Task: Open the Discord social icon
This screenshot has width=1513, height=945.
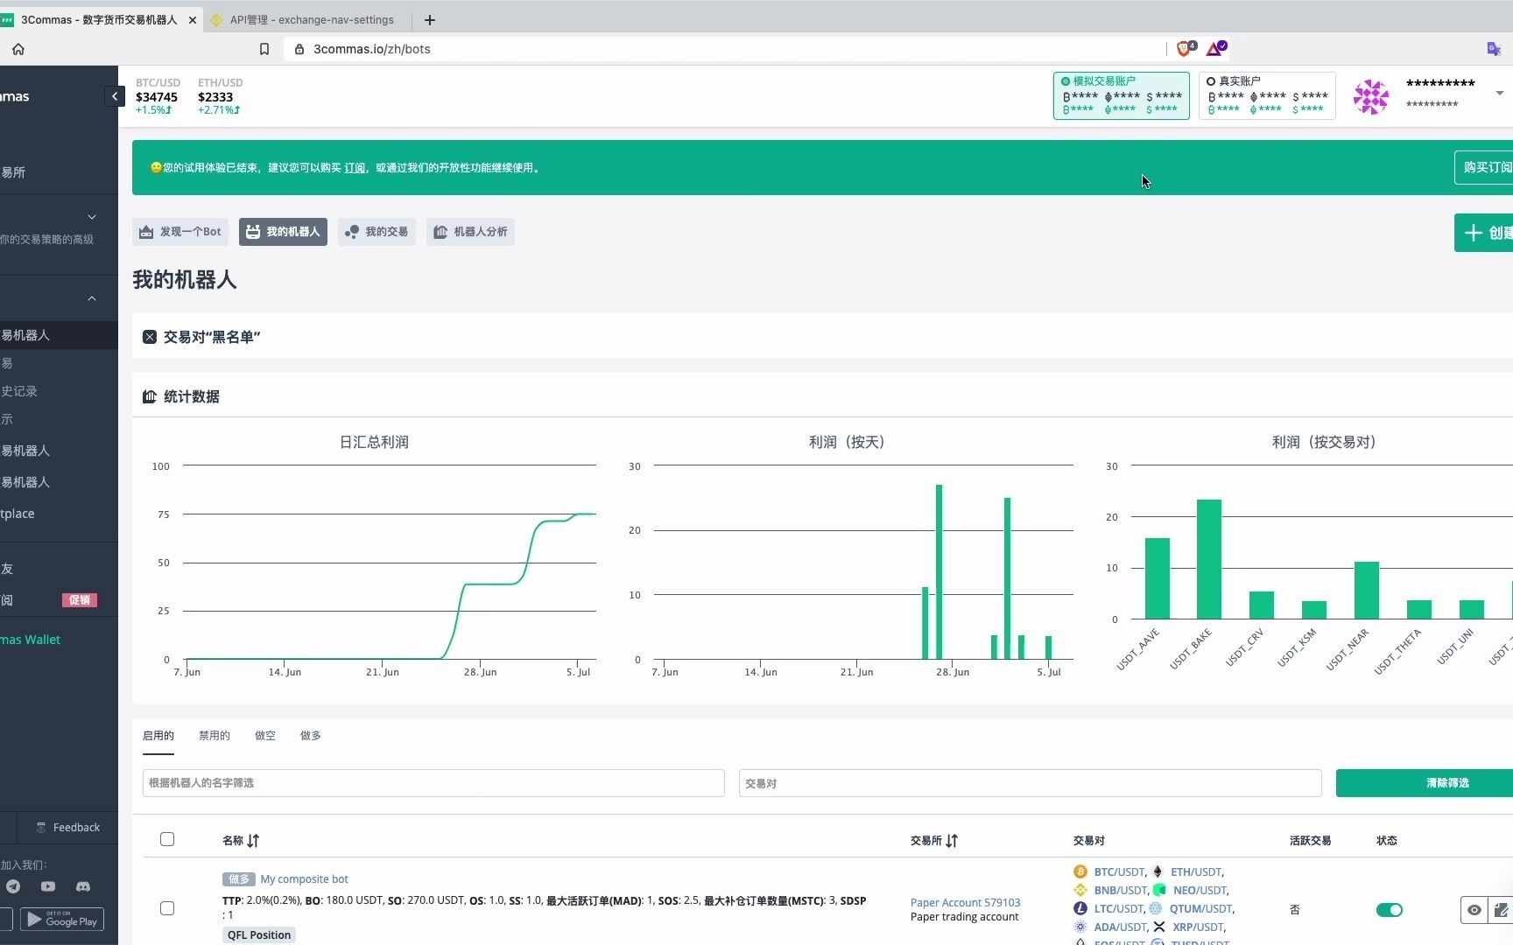Action: click(83, 886)
